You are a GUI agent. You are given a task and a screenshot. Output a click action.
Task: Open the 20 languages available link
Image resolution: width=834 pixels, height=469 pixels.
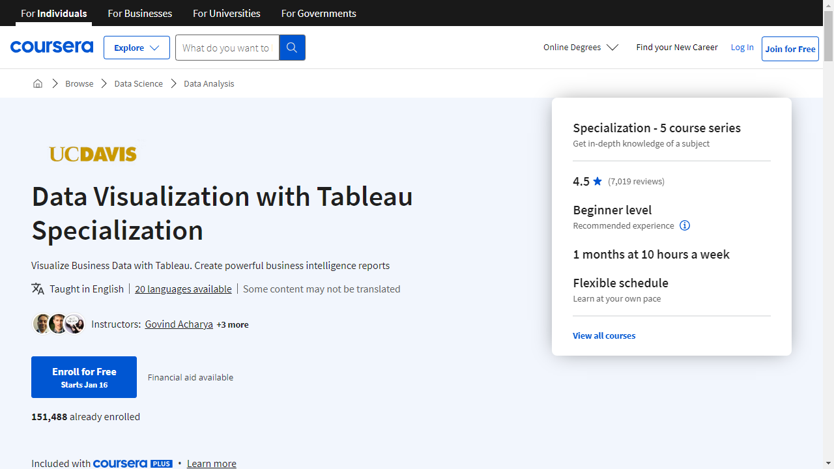(x=183, y=289)
